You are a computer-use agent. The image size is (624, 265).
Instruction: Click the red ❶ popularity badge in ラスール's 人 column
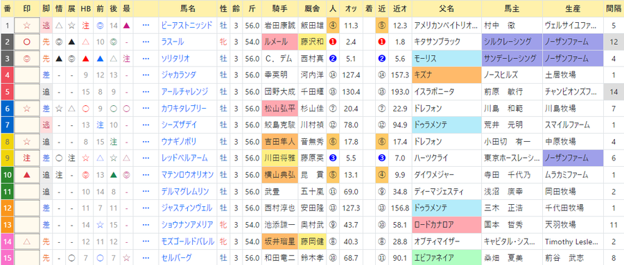(x=333, y=42)
